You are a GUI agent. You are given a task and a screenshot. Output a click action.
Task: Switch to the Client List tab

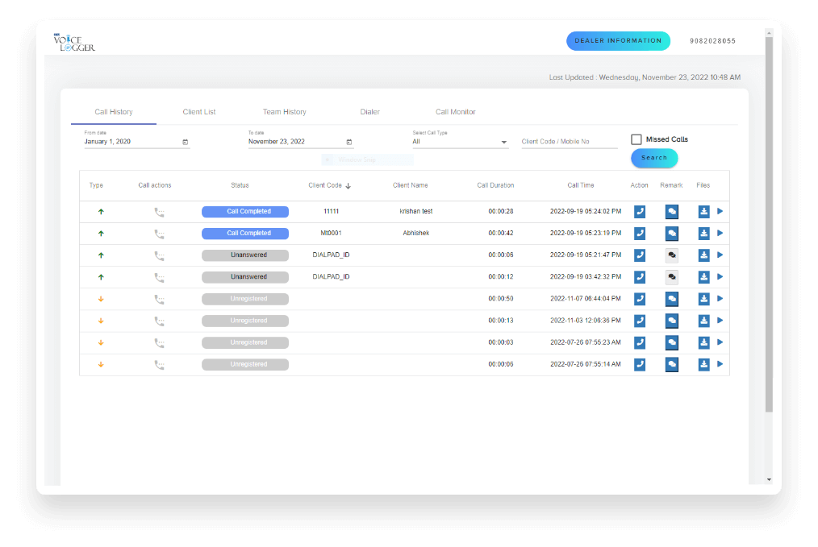[199, 112]
